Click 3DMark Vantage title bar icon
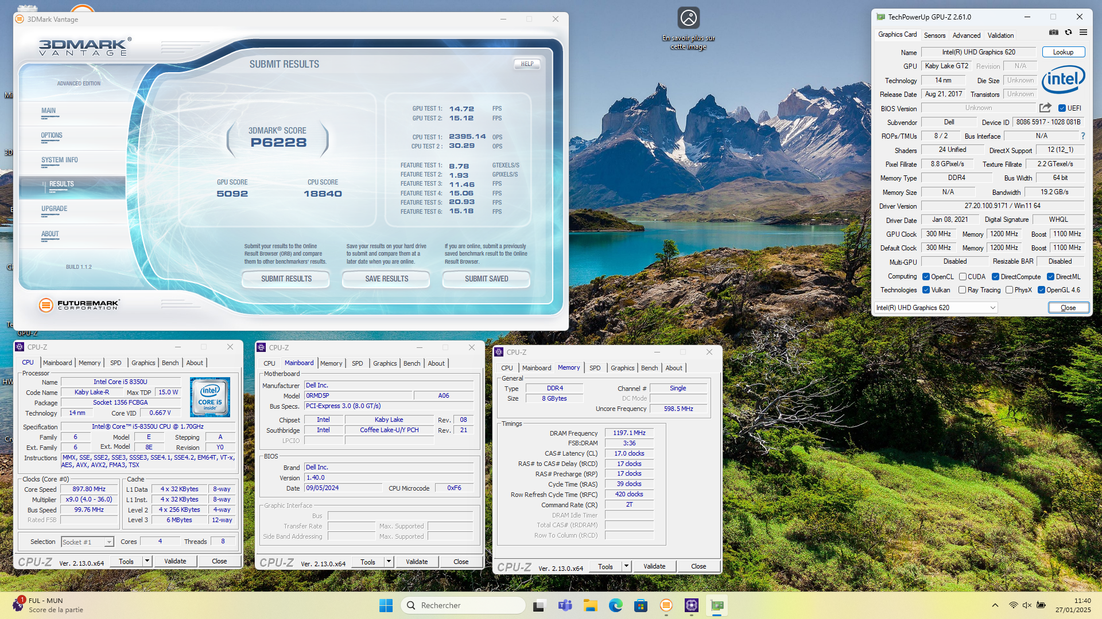Screen dimensions: 1102x619 tap(20, 19)
